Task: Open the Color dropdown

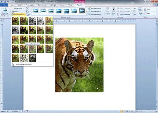Action: tap(15, 12)
